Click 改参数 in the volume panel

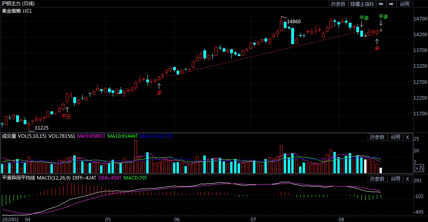tap(377, 137)
